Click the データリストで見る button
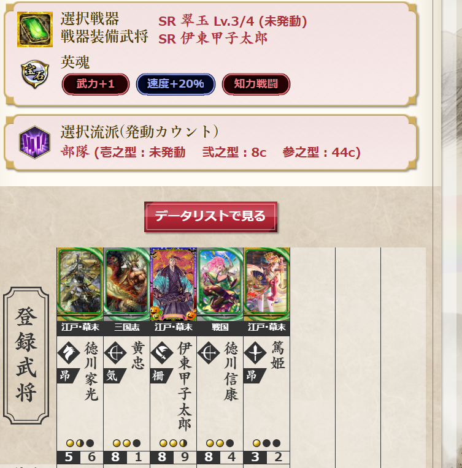 click(x=210, y=217)
